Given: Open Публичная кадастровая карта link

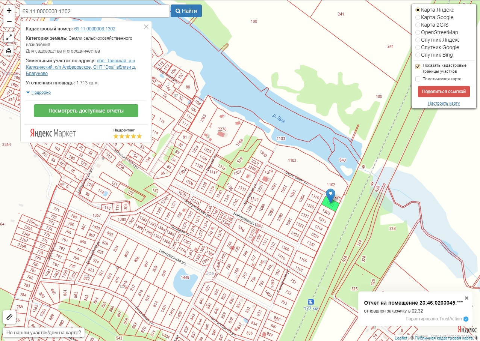Looking at the screenshot, I should [443, 338].
